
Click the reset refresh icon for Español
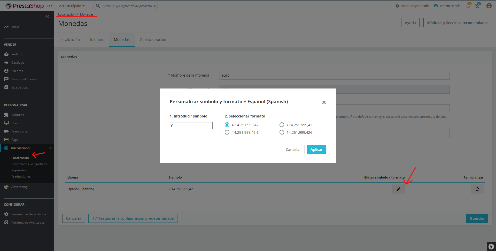pyautogui.click(x=477, y=189)
